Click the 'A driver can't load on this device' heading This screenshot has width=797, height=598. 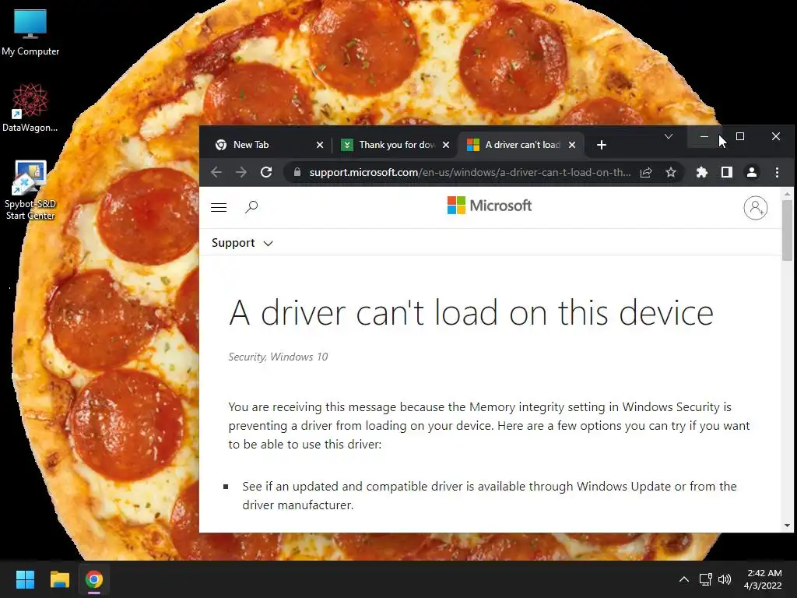click(x=471, y=312)
